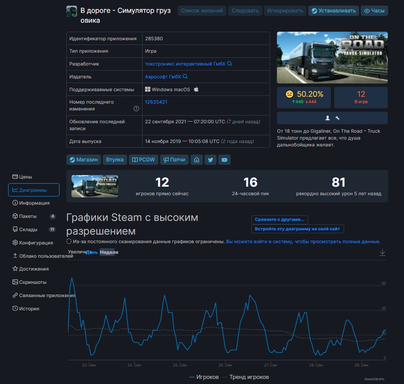The width and height of the screenshot is (404, 384).
Task: Set chart zoom to День
Action: [92, 252]
